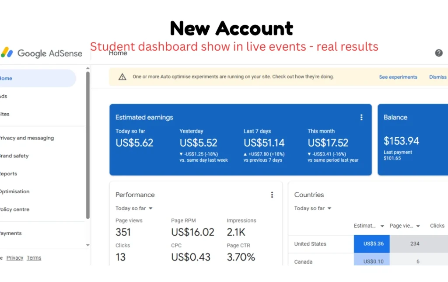
Task: Click the Terms footer link
Action: click(34, 258)
